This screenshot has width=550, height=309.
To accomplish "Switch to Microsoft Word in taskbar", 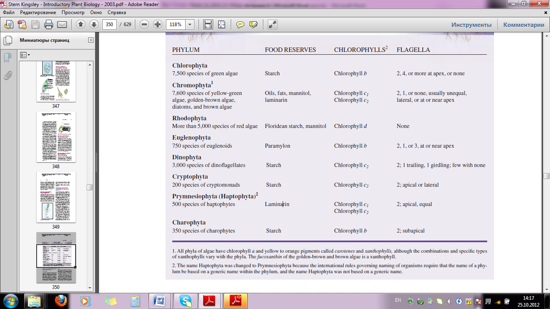I will (160, 301).
